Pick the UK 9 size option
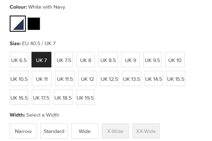This screenshot has height=141, width=212. pyautogui.click(x=130, y=60)
